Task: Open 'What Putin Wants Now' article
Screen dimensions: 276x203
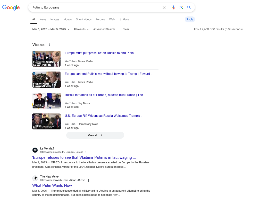Action: [52, 186]
